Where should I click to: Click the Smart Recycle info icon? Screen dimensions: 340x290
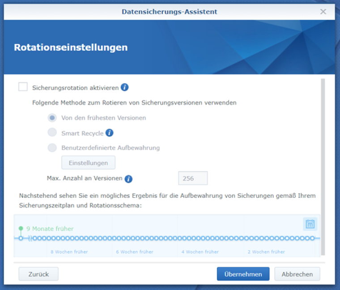tap(110, 133)
